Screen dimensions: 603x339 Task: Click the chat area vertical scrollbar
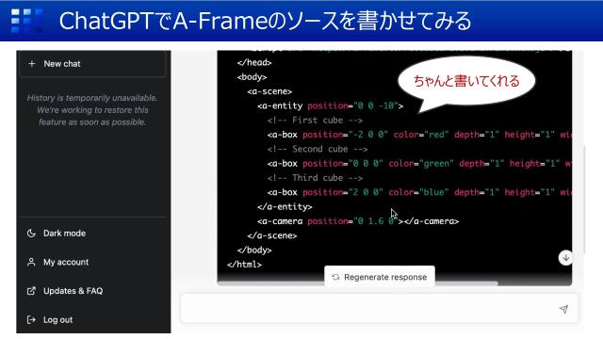(584, 200)
